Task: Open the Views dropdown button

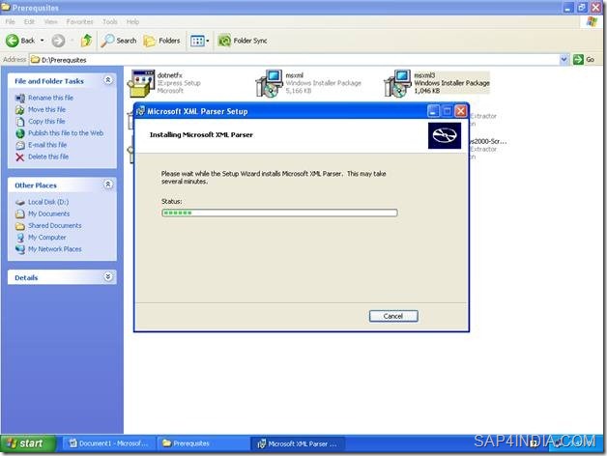Action: pyautogui.click(x=199, y=41)
